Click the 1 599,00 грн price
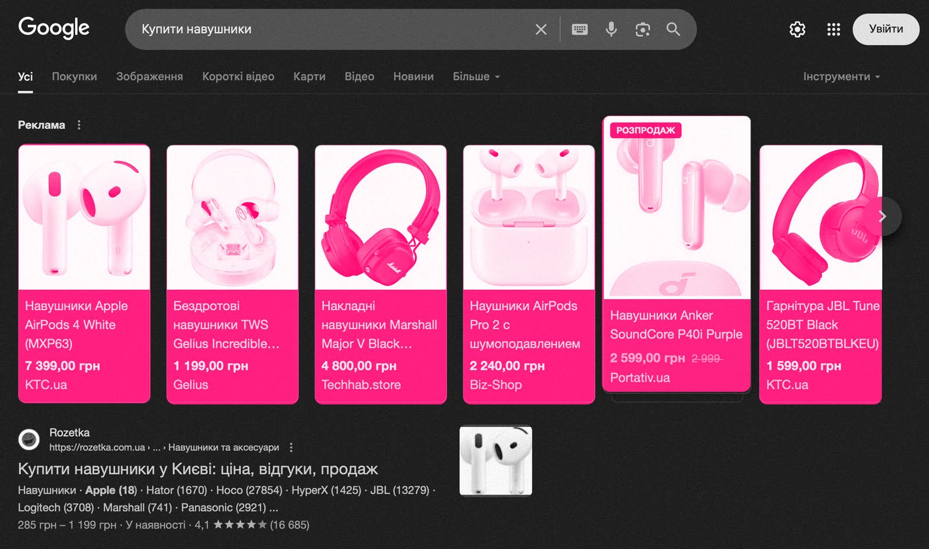 pos(804,366)
